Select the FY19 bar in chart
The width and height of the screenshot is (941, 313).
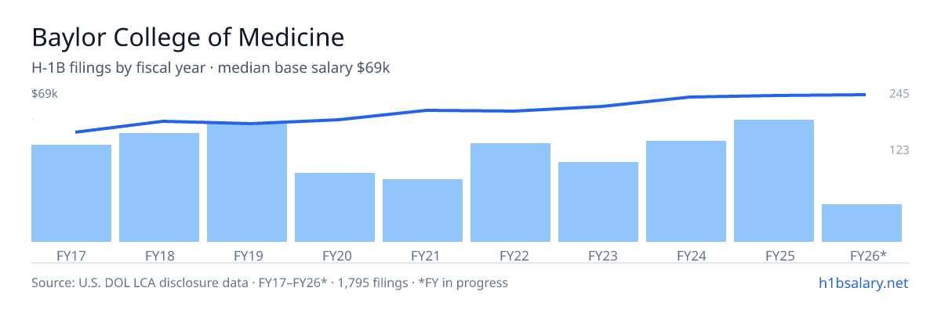[247, 182]
